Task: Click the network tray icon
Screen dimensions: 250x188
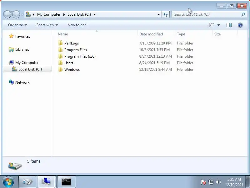Action: pyautogui.click(x=211, y=182)
